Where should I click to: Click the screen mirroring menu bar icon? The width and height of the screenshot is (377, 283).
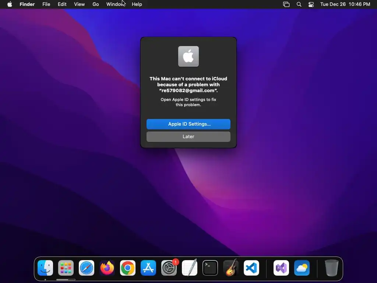pos(286,4)
